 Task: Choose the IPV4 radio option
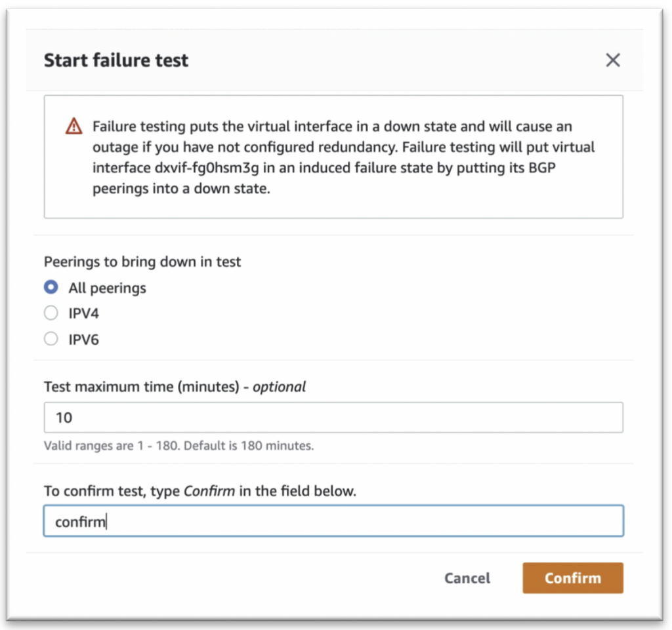pyautogui.click(x=51, y=313)
